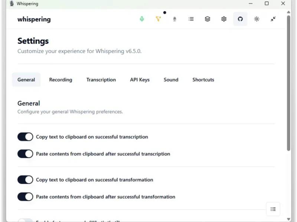Close the Whispering window

pos(283,3)
